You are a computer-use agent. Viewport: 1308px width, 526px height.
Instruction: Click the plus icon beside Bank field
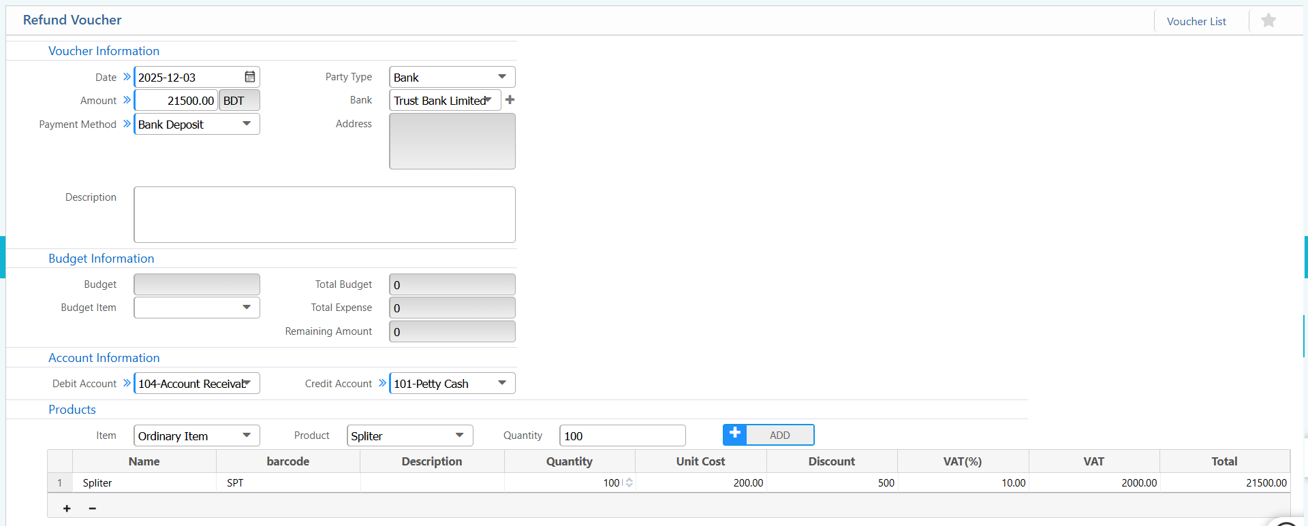510,100
